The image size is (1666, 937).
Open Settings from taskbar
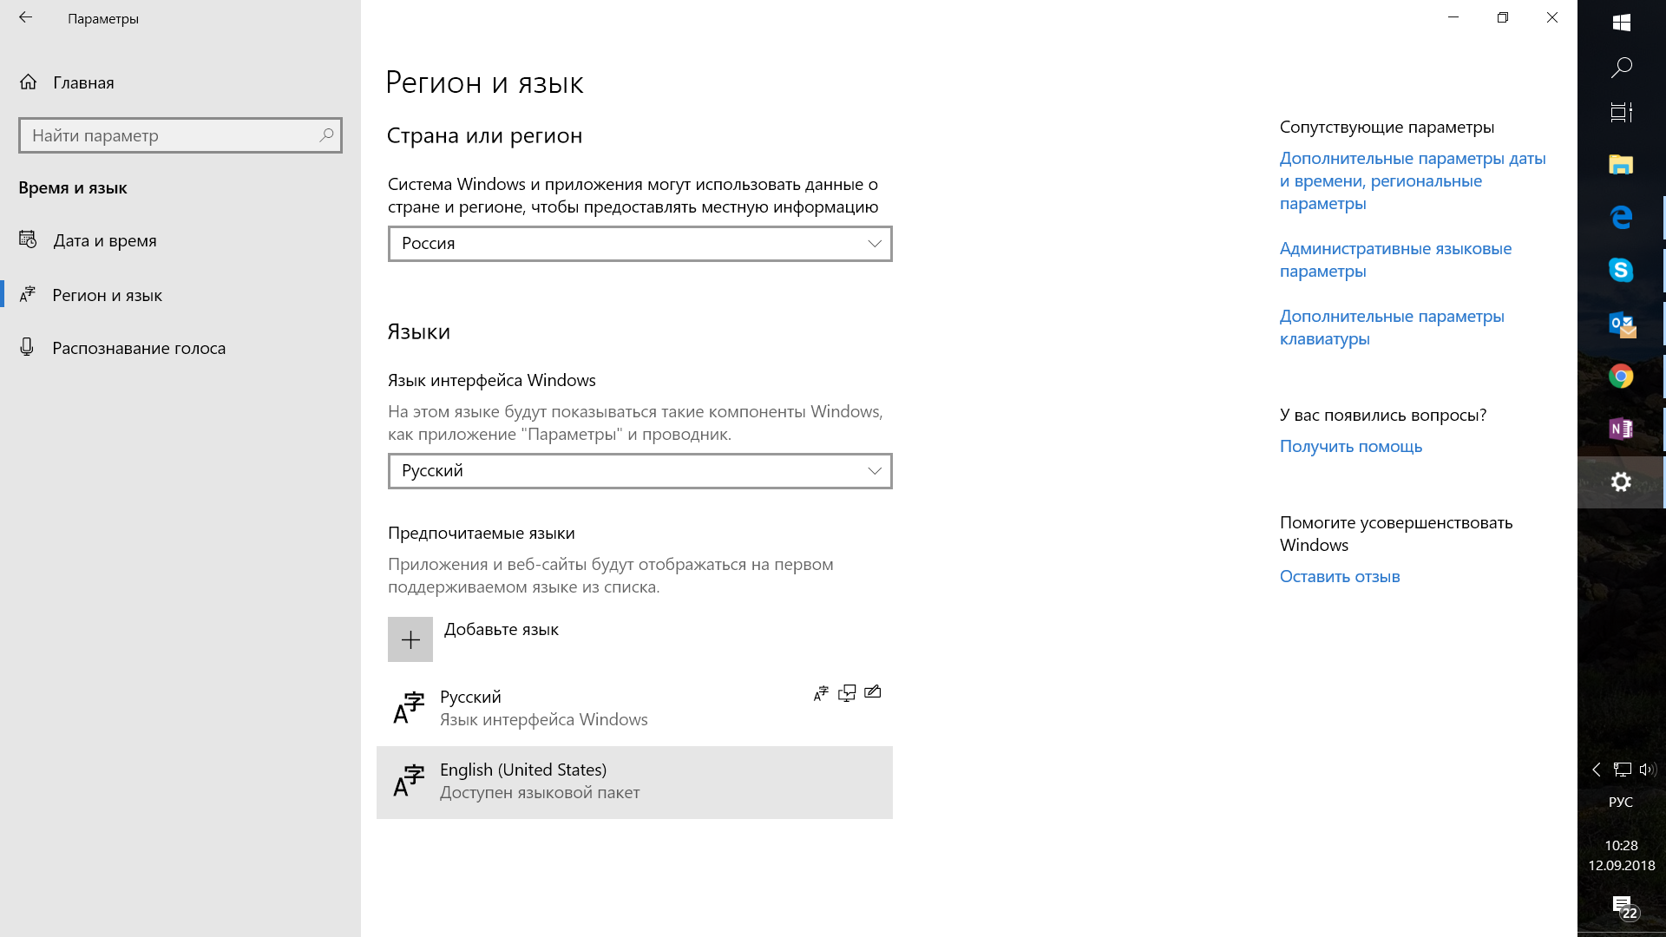(1622, 481)
